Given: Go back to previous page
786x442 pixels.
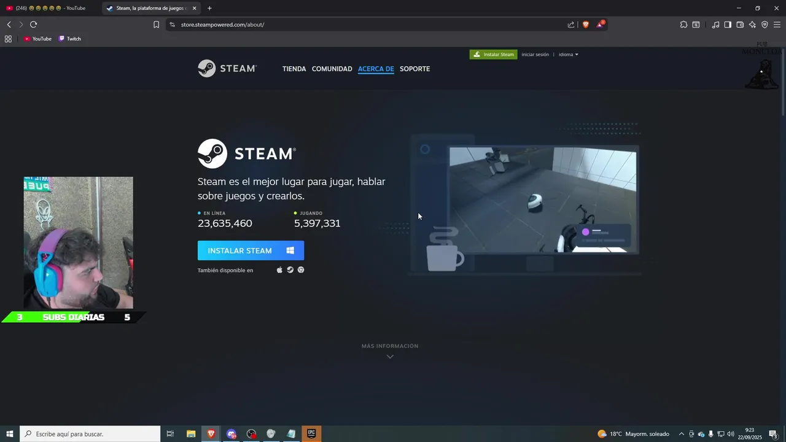Looking at the screenshot, I should pyautogui.click(x=9, y=25).
